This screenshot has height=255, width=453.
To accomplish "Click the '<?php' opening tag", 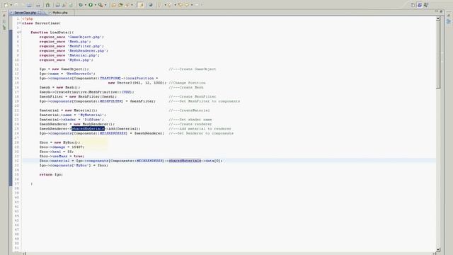I will (x=28, y=18).
